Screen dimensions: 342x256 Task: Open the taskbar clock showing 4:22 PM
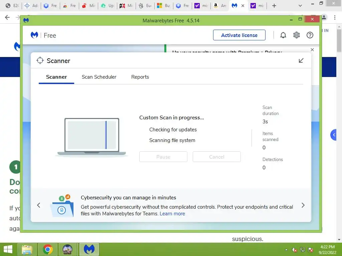(327, 250)
